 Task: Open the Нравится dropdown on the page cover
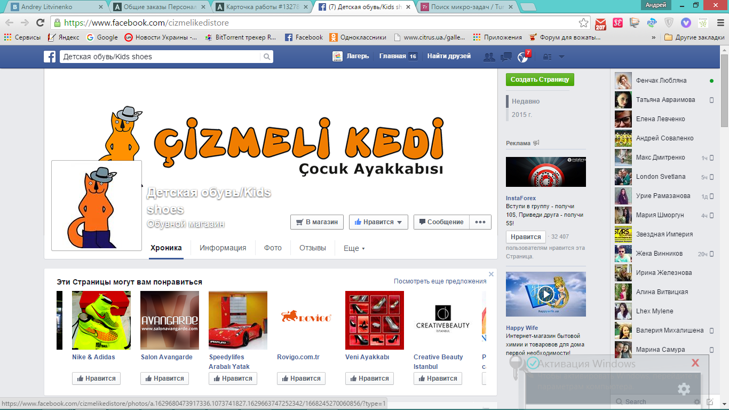tap(378, 222)
